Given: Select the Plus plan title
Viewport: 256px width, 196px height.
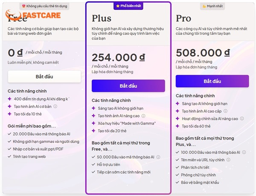Looking at the screenshot, I should pyautogui.click(x=102, y=18).
